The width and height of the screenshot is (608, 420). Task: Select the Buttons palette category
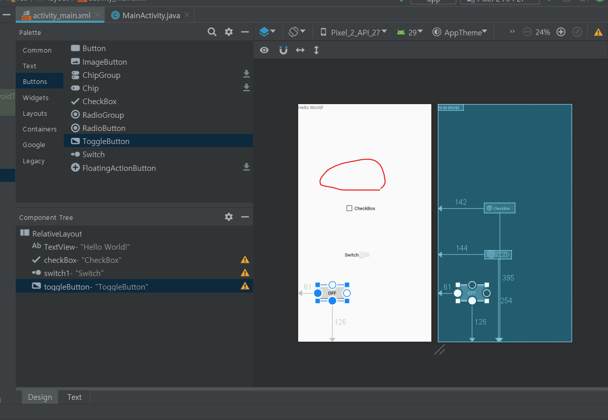click(x=39, y=81)
